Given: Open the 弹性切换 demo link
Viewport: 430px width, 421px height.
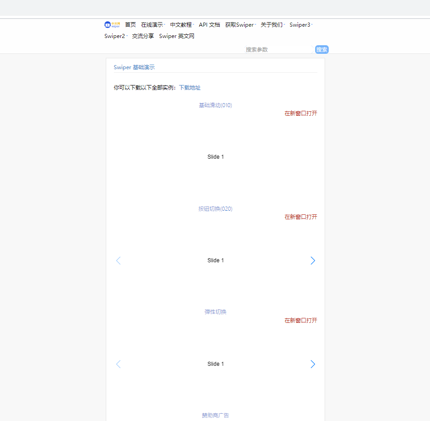Looking at the screenshot, I should (x=215, y=312).
